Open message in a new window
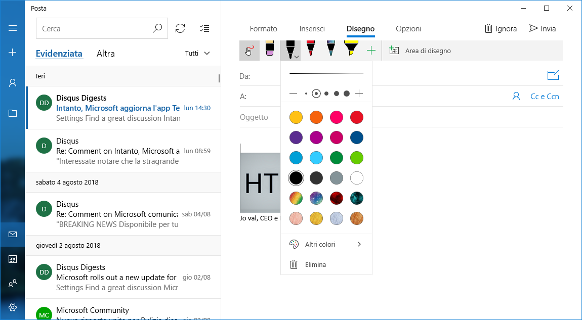Screen dimensions: 582x320 click(x=553, y=75)
